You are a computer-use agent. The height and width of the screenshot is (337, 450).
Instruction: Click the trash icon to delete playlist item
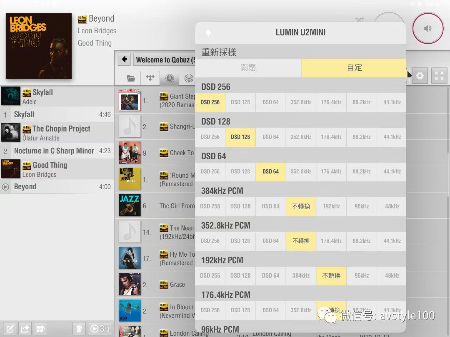tap(79, 329)
